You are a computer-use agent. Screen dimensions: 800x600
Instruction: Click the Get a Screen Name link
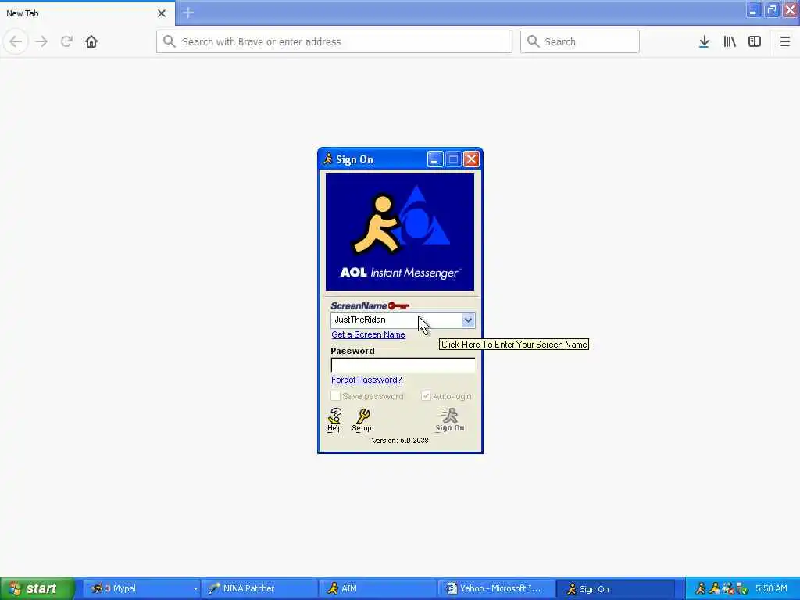point(369,334)
